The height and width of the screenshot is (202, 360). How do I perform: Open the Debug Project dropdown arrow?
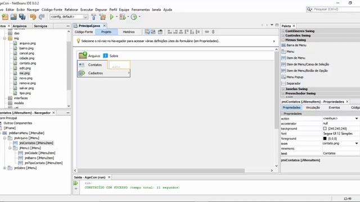tap(128, 17)
